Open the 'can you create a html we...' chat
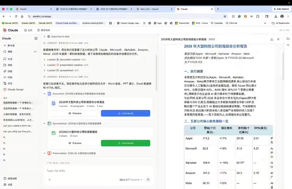292x189 pixels. click(18, 125)
